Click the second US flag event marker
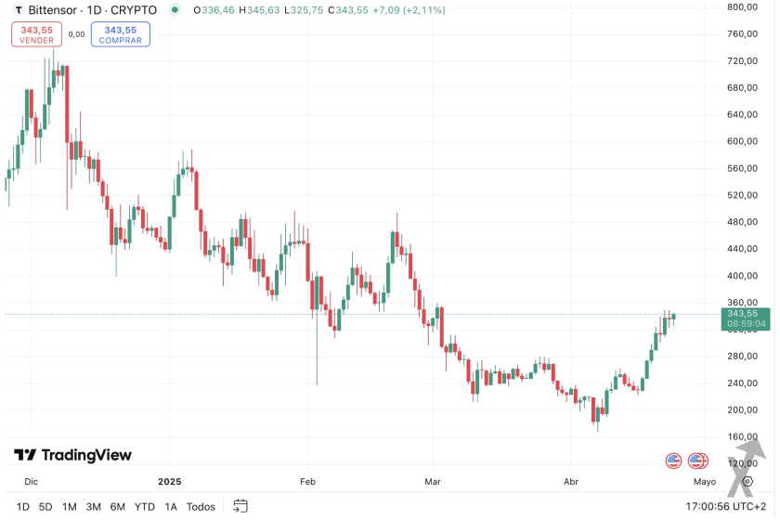The height and width of the screenshot is (520, 780). (697, 461)
